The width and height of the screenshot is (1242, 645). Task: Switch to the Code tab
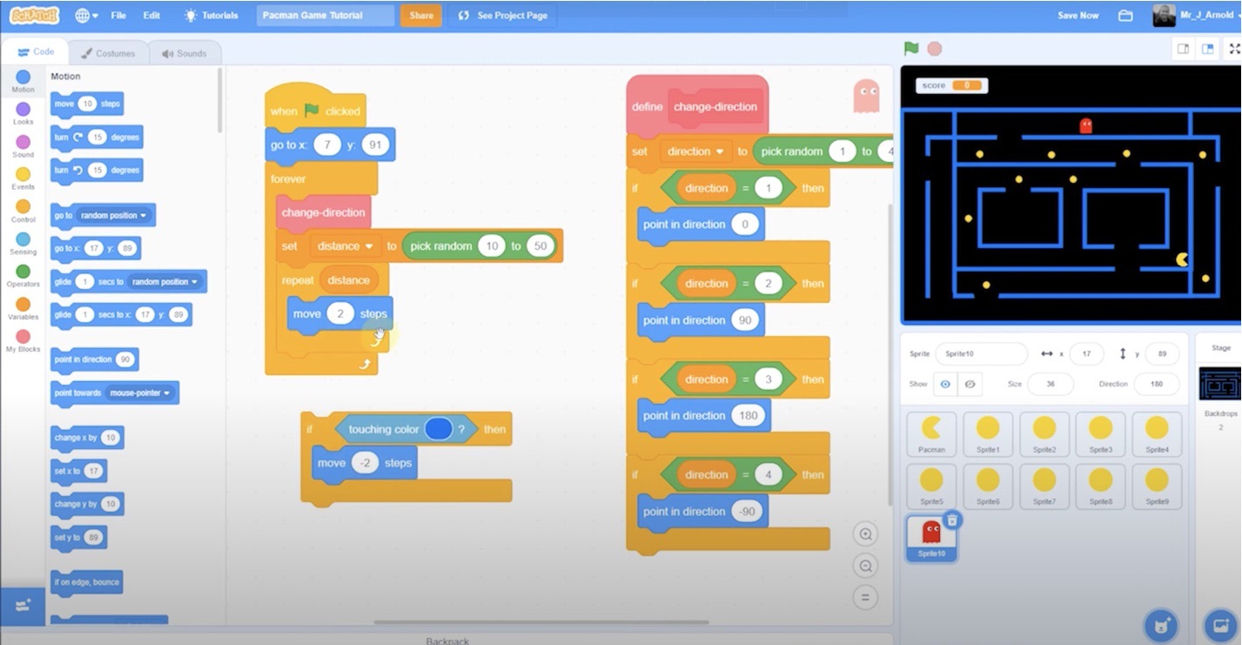pos(36,52)
